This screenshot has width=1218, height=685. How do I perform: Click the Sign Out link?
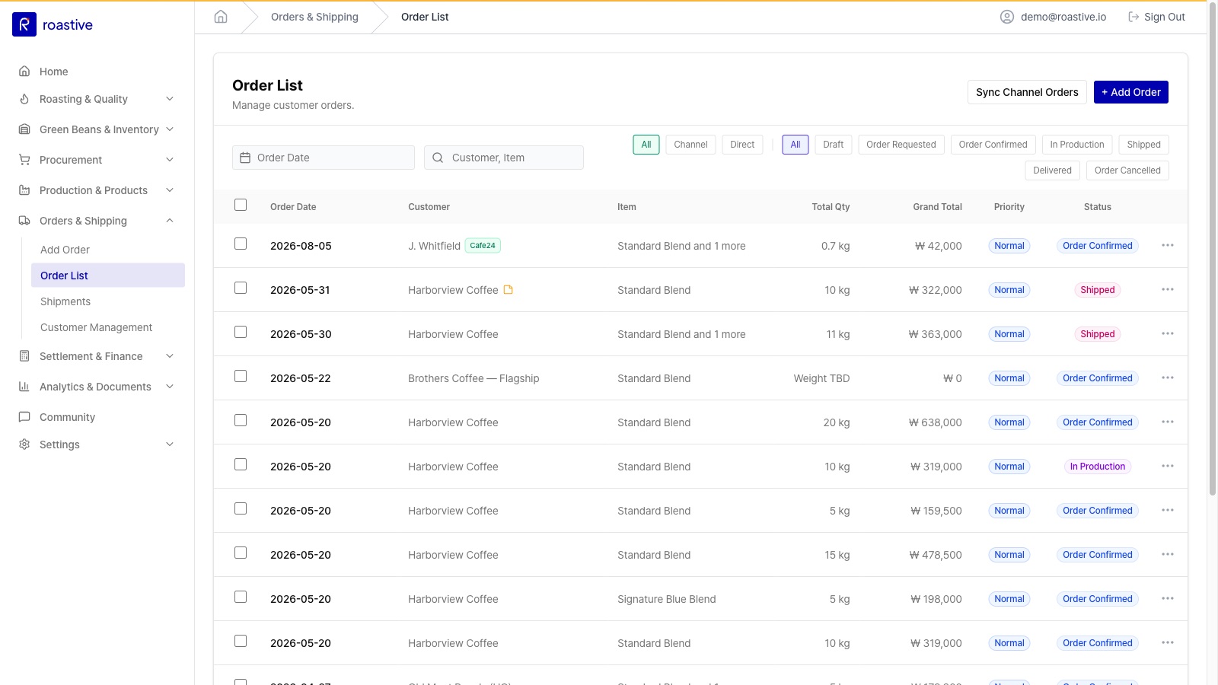coord(1156,17)
